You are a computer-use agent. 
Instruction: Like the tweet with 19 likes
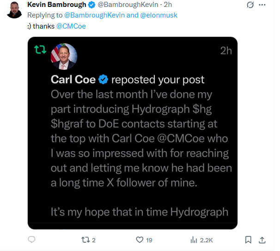pyautogui.click(x=140, y=240)
